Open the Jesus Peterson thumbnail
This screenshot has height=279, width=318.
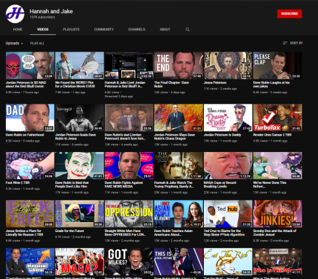coord(228,65)
